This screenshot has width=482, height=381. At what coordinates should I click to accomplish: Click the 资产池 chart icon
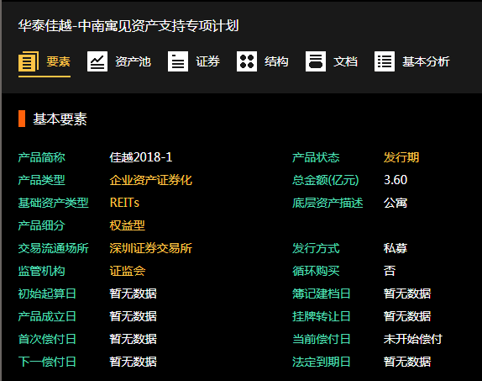coord(97,61)
